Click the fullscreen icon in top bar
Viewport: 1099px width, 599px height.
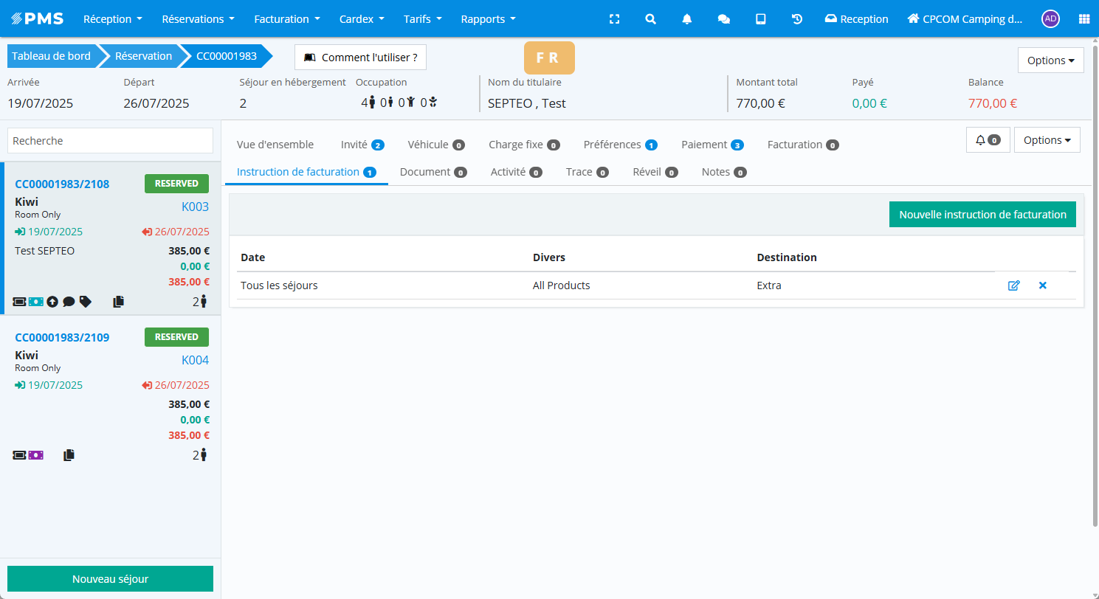614,19
